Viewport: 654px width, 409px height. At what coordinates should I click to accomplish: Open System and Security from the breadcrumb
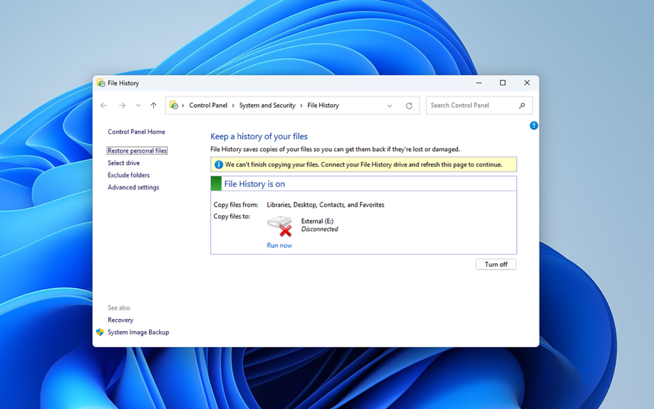pyautogui.click(x=267, y=105)
